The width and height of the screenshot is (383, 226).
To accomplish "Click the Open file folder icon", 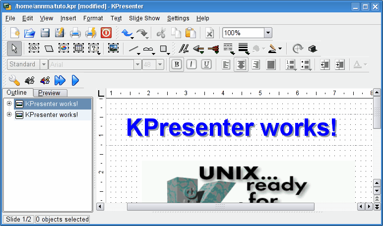I will [30, 33].
